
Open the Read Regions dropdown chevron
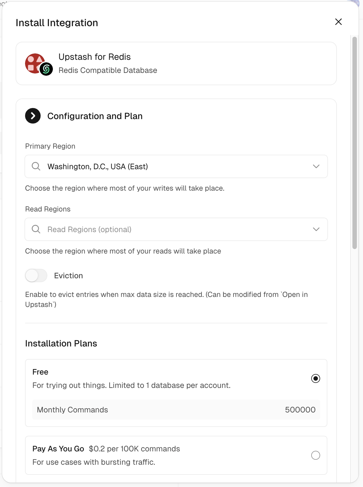pos(316,229)
